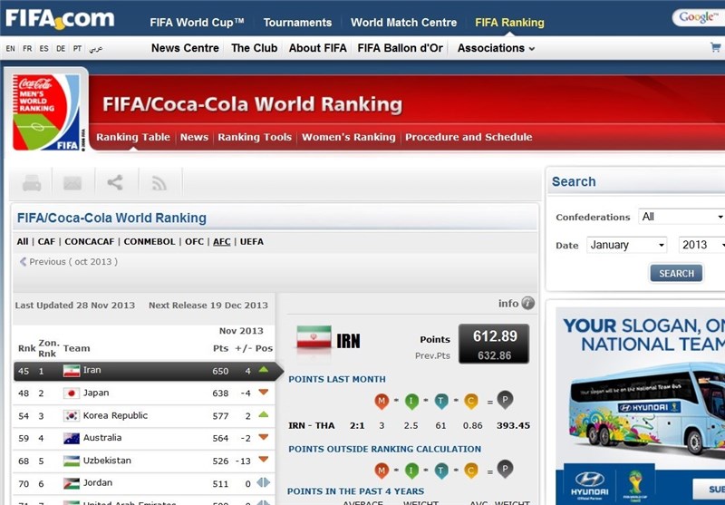This screenshot has height=505, width=725.
Task: Switch to the Women's Ranking tab
Action: (x=348, y=138)
